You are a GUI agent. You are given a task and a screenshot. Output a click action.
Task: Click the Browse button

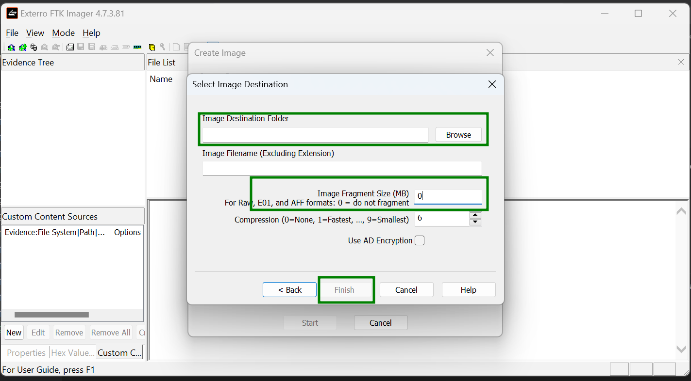point(458,135)
